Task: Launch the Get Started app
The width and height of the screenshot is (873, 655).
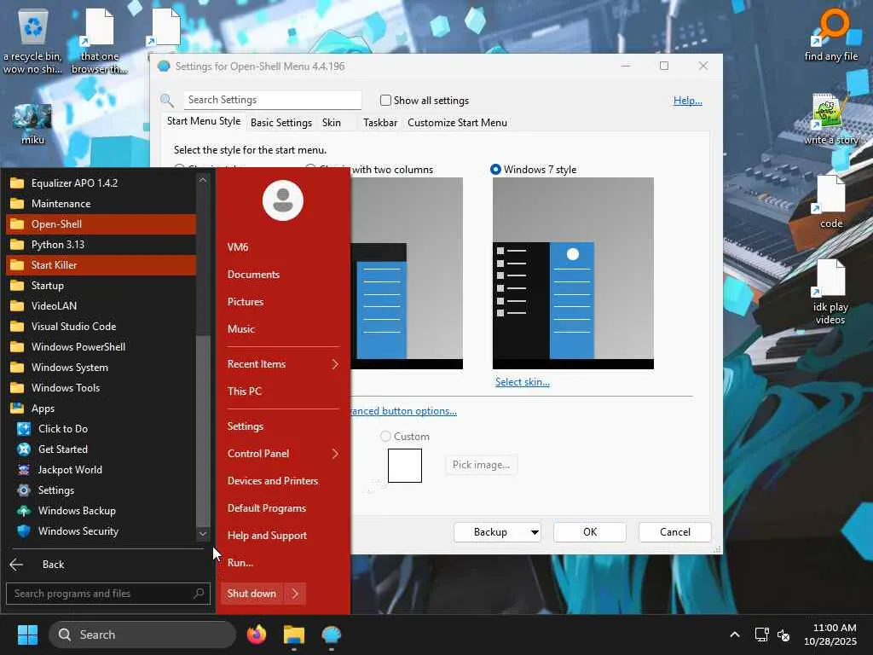Action: coord(101,449)
